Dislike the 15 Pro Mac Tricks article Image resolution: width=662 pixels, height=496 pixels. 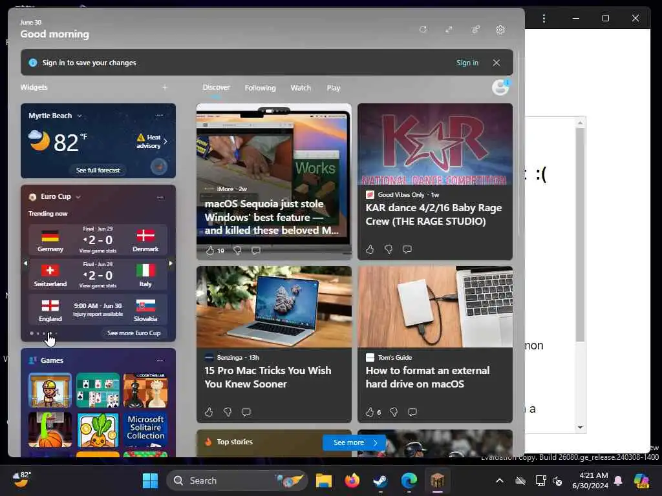click(228, 411)
